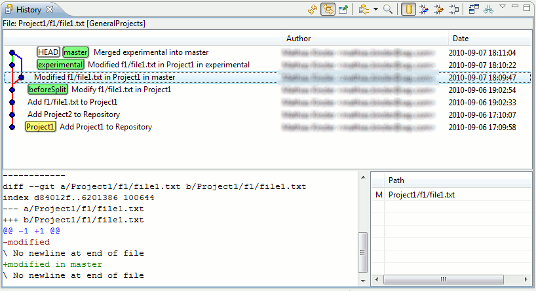This screenshot has width=536, height=291.
Task: Click the magnifier Find toolbar icon
Action: tap(388, 10)
